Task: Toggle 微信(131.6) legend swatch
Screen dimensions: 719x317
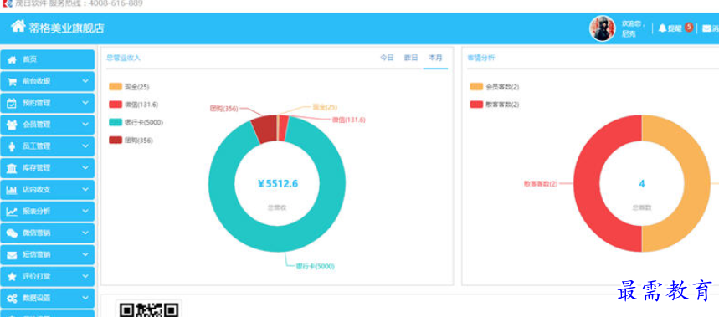Action: (116, 105)
